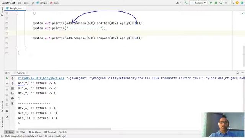
Task: Click src in the breadcrumb bar
Action: (x=20, y=3)
